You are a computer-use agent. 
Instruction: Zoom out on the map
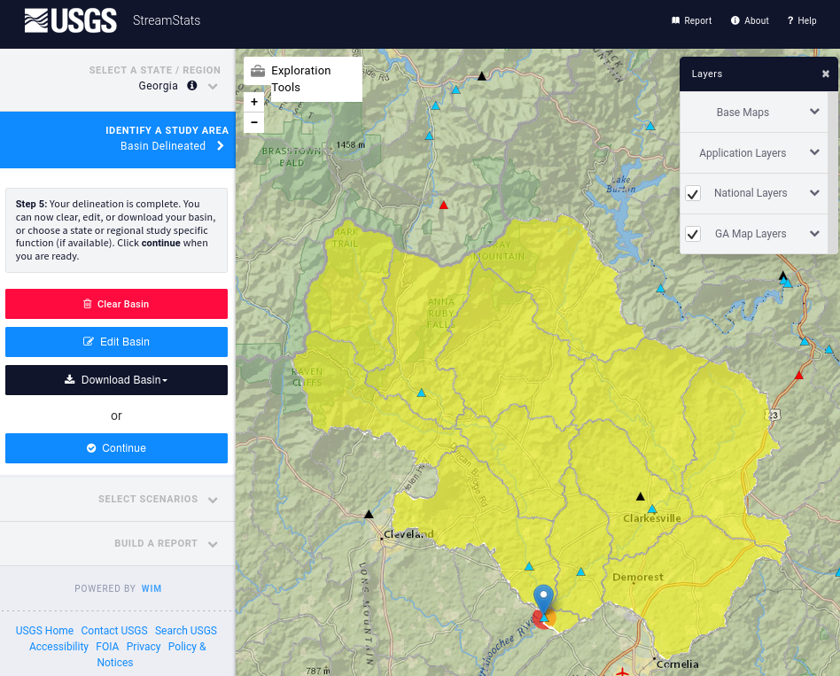[254, 122]
